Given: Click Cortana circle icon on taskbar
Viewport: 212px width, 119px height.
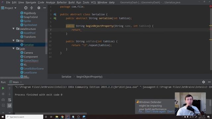Looking at the screenshot, I should [x=46, y=117].
